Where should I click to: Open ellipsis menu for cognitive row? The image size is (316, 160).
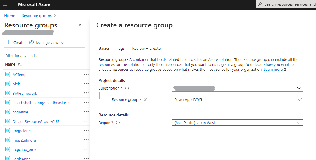(x=86, y=112)
